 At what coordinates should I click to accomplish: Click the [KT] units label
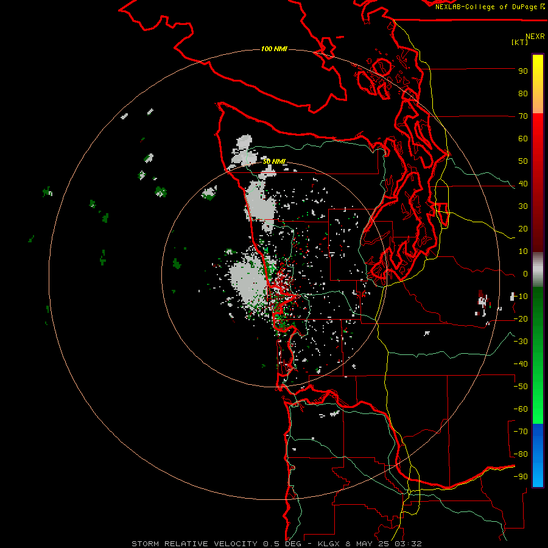520,42
